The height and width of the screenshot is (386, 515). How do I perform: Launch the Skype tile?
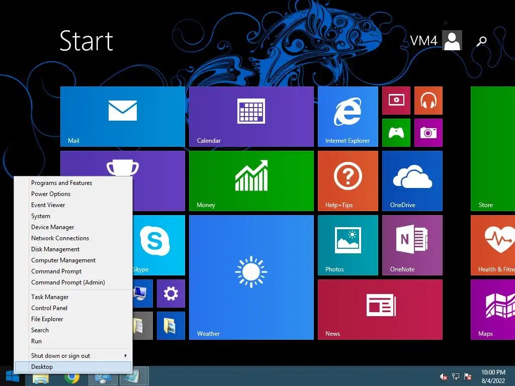[158, 245]
